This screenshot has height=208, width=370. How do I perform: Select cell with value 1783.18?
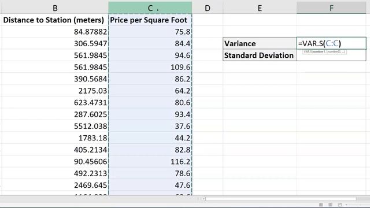tap(55, 138)
